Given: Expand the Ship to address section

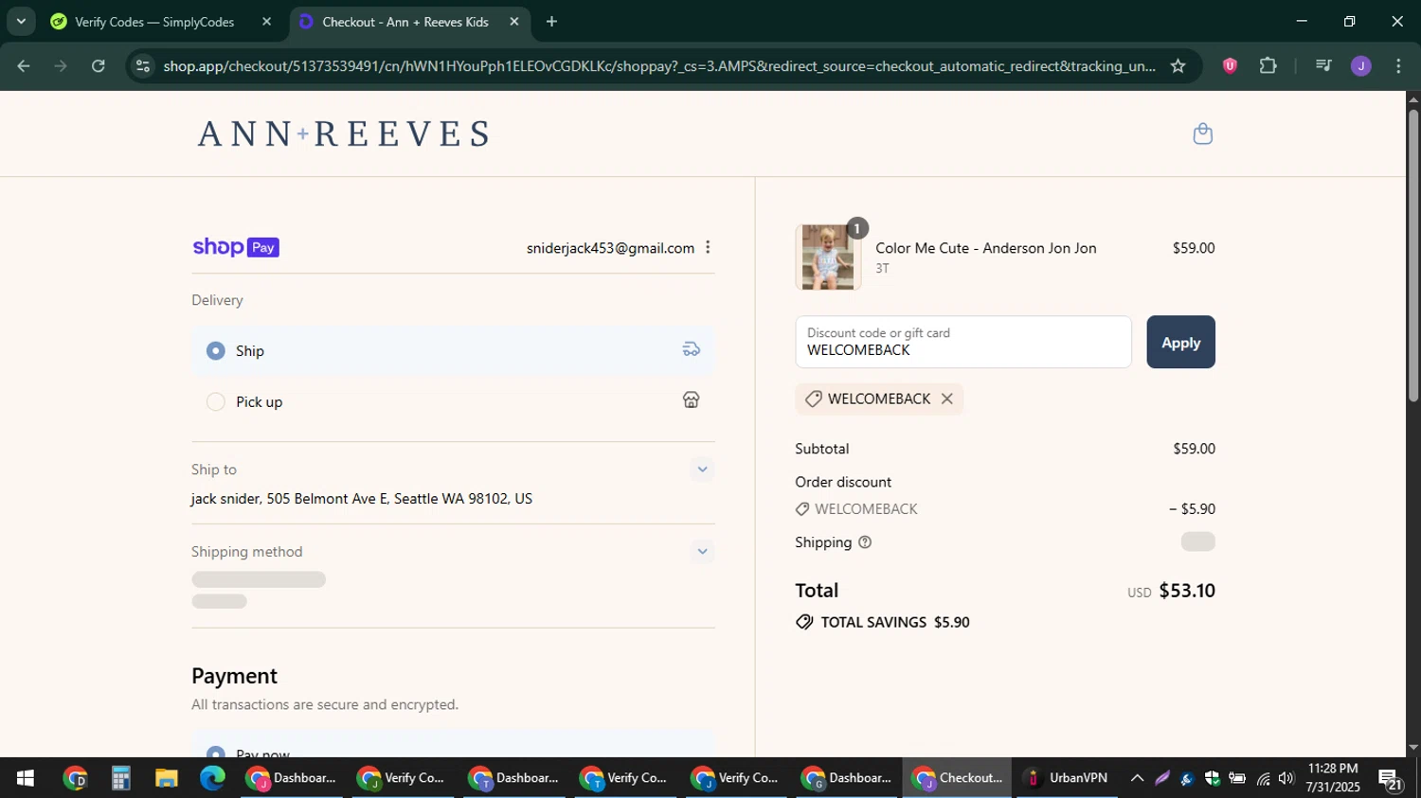Looking at the screenshot, I should [x=702, y=470].
